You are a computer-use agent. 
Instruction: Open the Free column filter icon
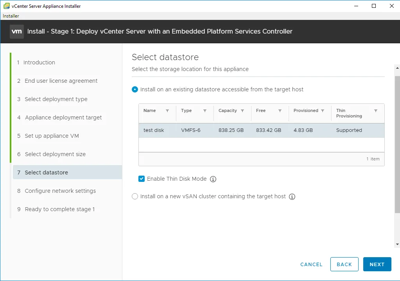pos(280,111)
